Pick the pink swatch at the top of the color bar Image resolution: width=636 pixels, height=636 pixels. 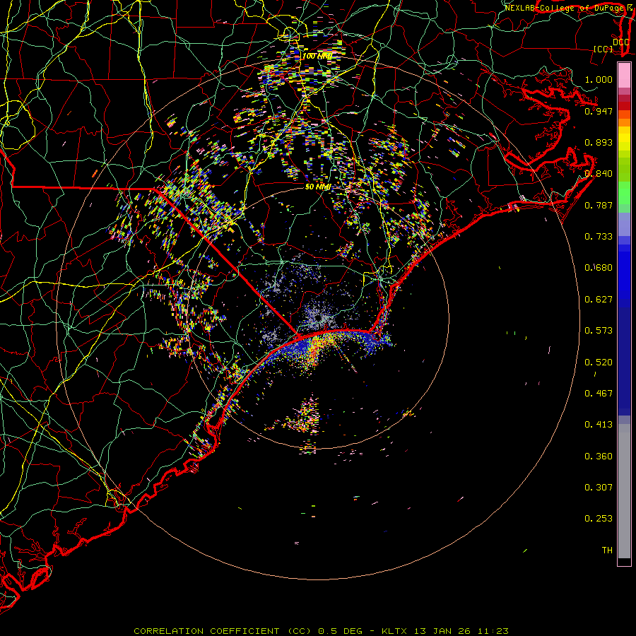click(x=624, y=76)
